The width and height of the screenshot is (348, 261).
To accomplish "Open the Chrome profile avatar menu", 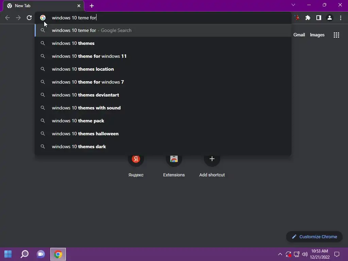I will tap(330, 18).
